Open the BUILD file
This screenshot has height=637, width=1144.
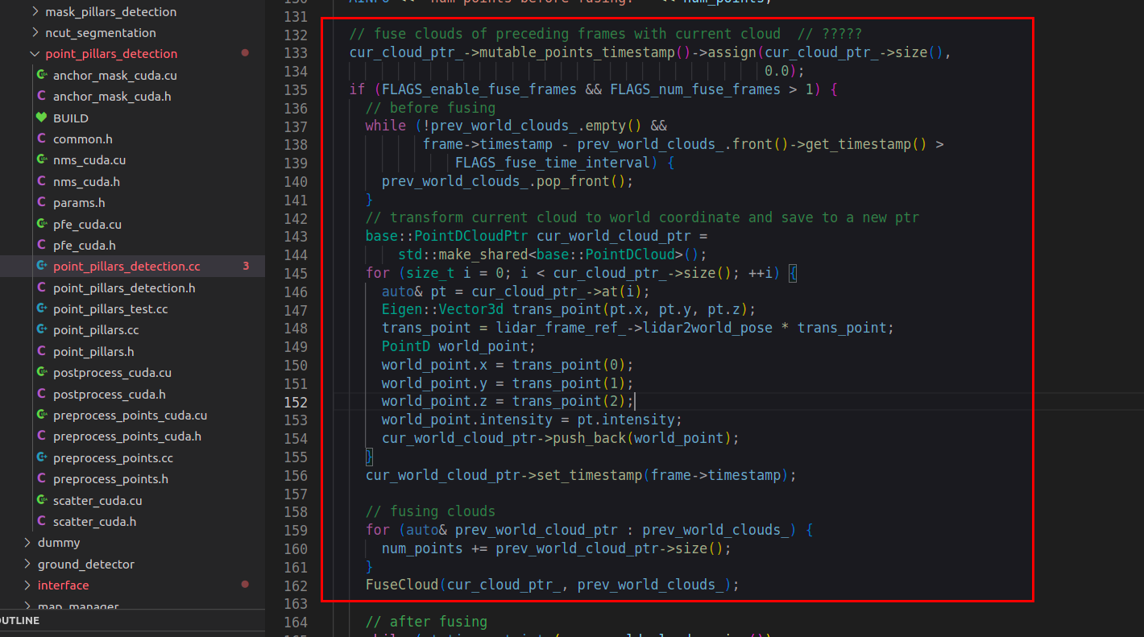[x=71, y=118]
